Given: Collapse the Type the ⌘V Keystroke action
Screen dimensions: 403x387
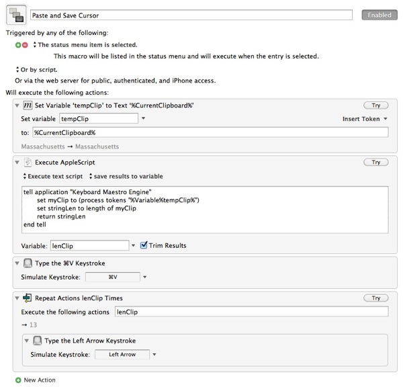Looking at the screenshot, I should point(17,263).
